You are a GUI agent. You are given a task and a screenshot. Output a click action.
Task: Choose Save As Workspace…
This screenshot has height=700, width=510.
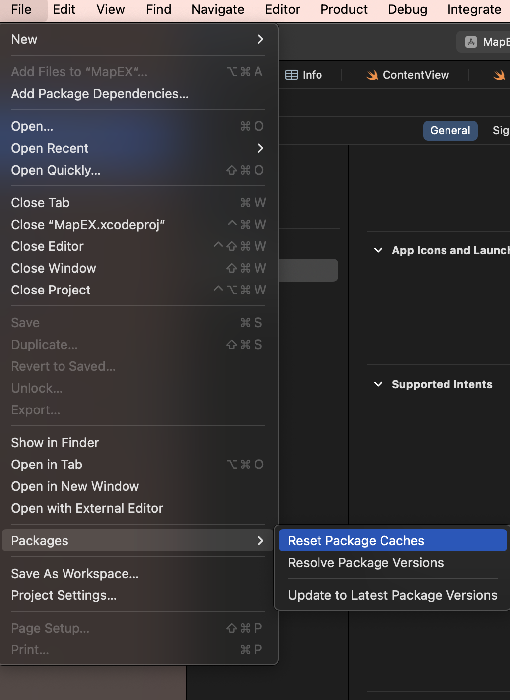click(138, 574)
